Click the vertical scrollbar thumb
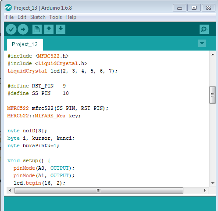The image size is (218, 211). point(213,95)
